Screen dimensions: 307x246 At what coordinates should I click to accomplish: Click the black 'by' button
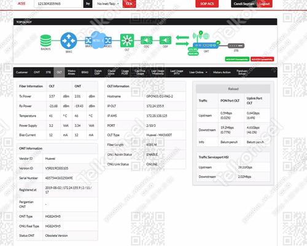tap(88, 4)
